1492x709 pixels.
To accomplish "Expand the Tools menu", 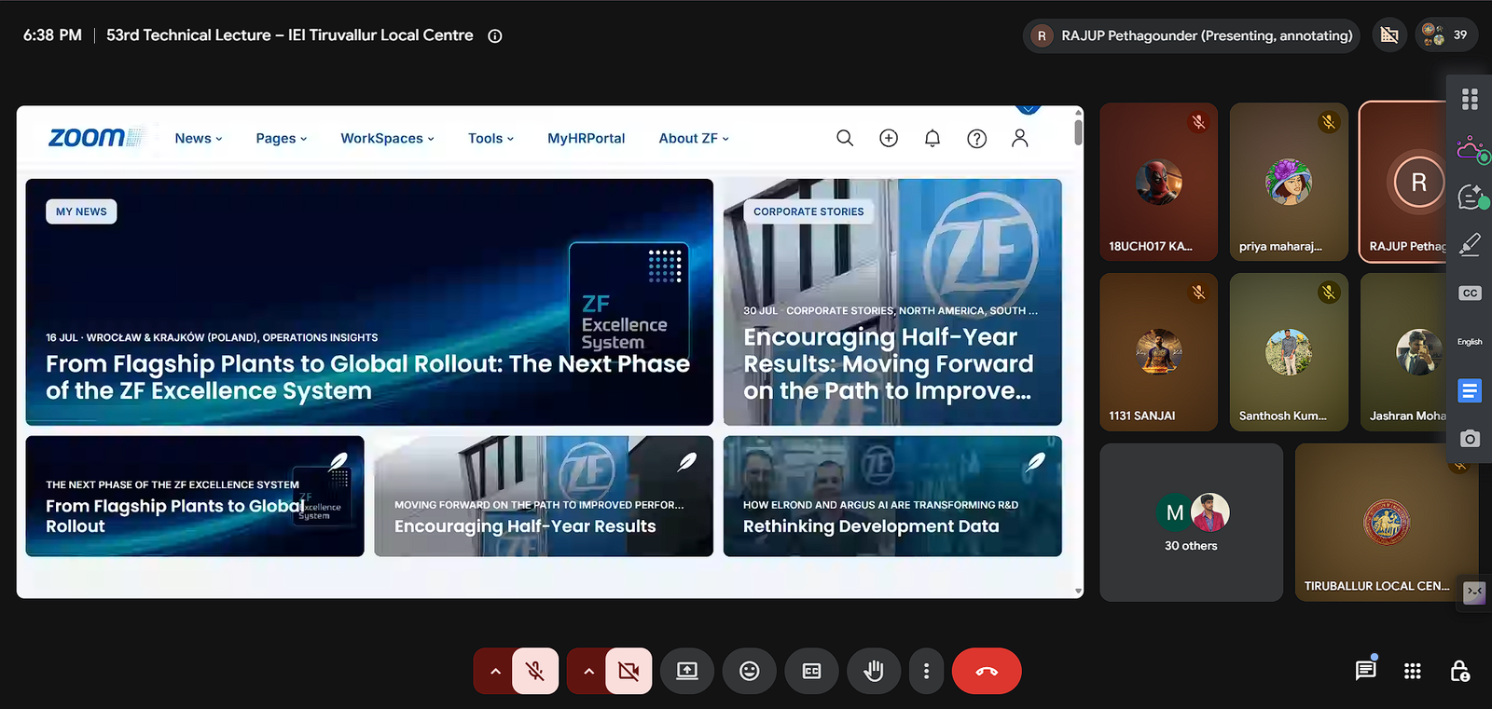I will coord(490,138).
